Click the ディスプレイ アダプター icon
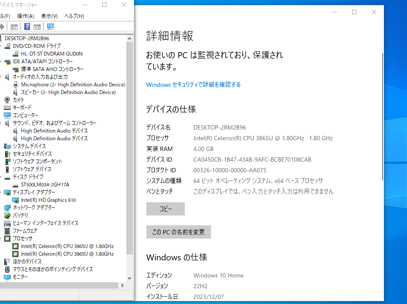 (7, 192)
